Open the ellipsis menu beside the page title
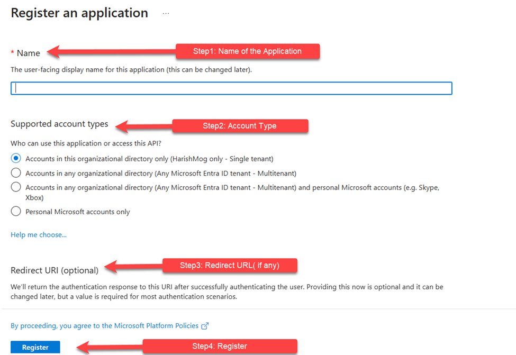 pos(166,13)
